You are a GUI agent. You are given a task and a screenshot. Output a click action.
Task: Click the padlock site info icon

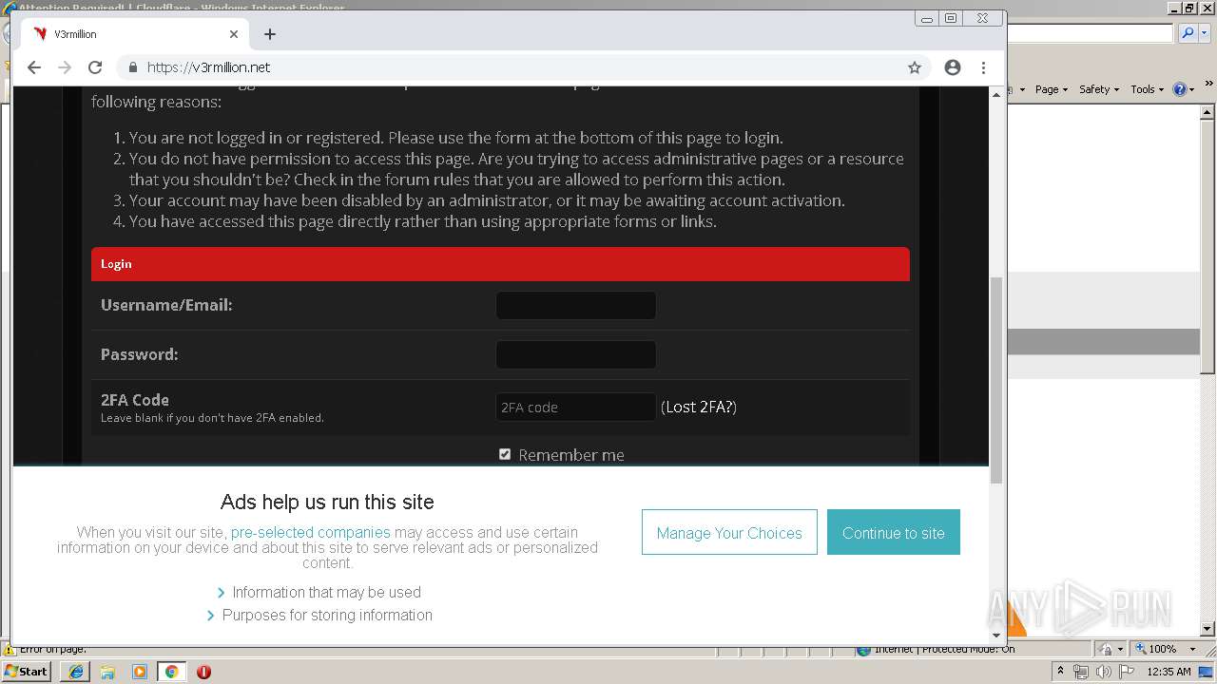(x=132, y=67)
